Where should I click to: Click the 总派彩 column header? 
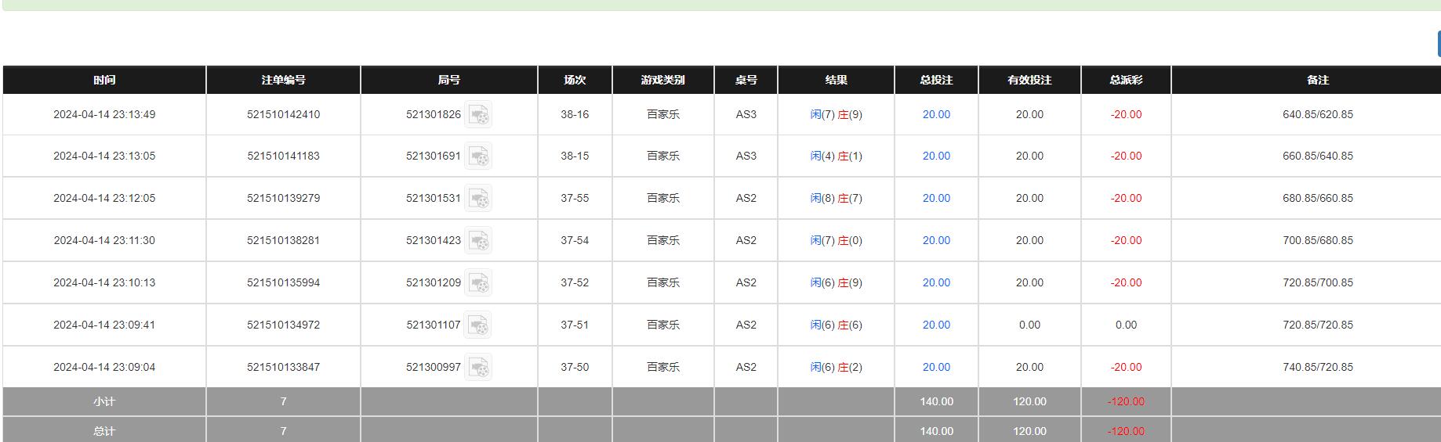[x=1126, y=80]
